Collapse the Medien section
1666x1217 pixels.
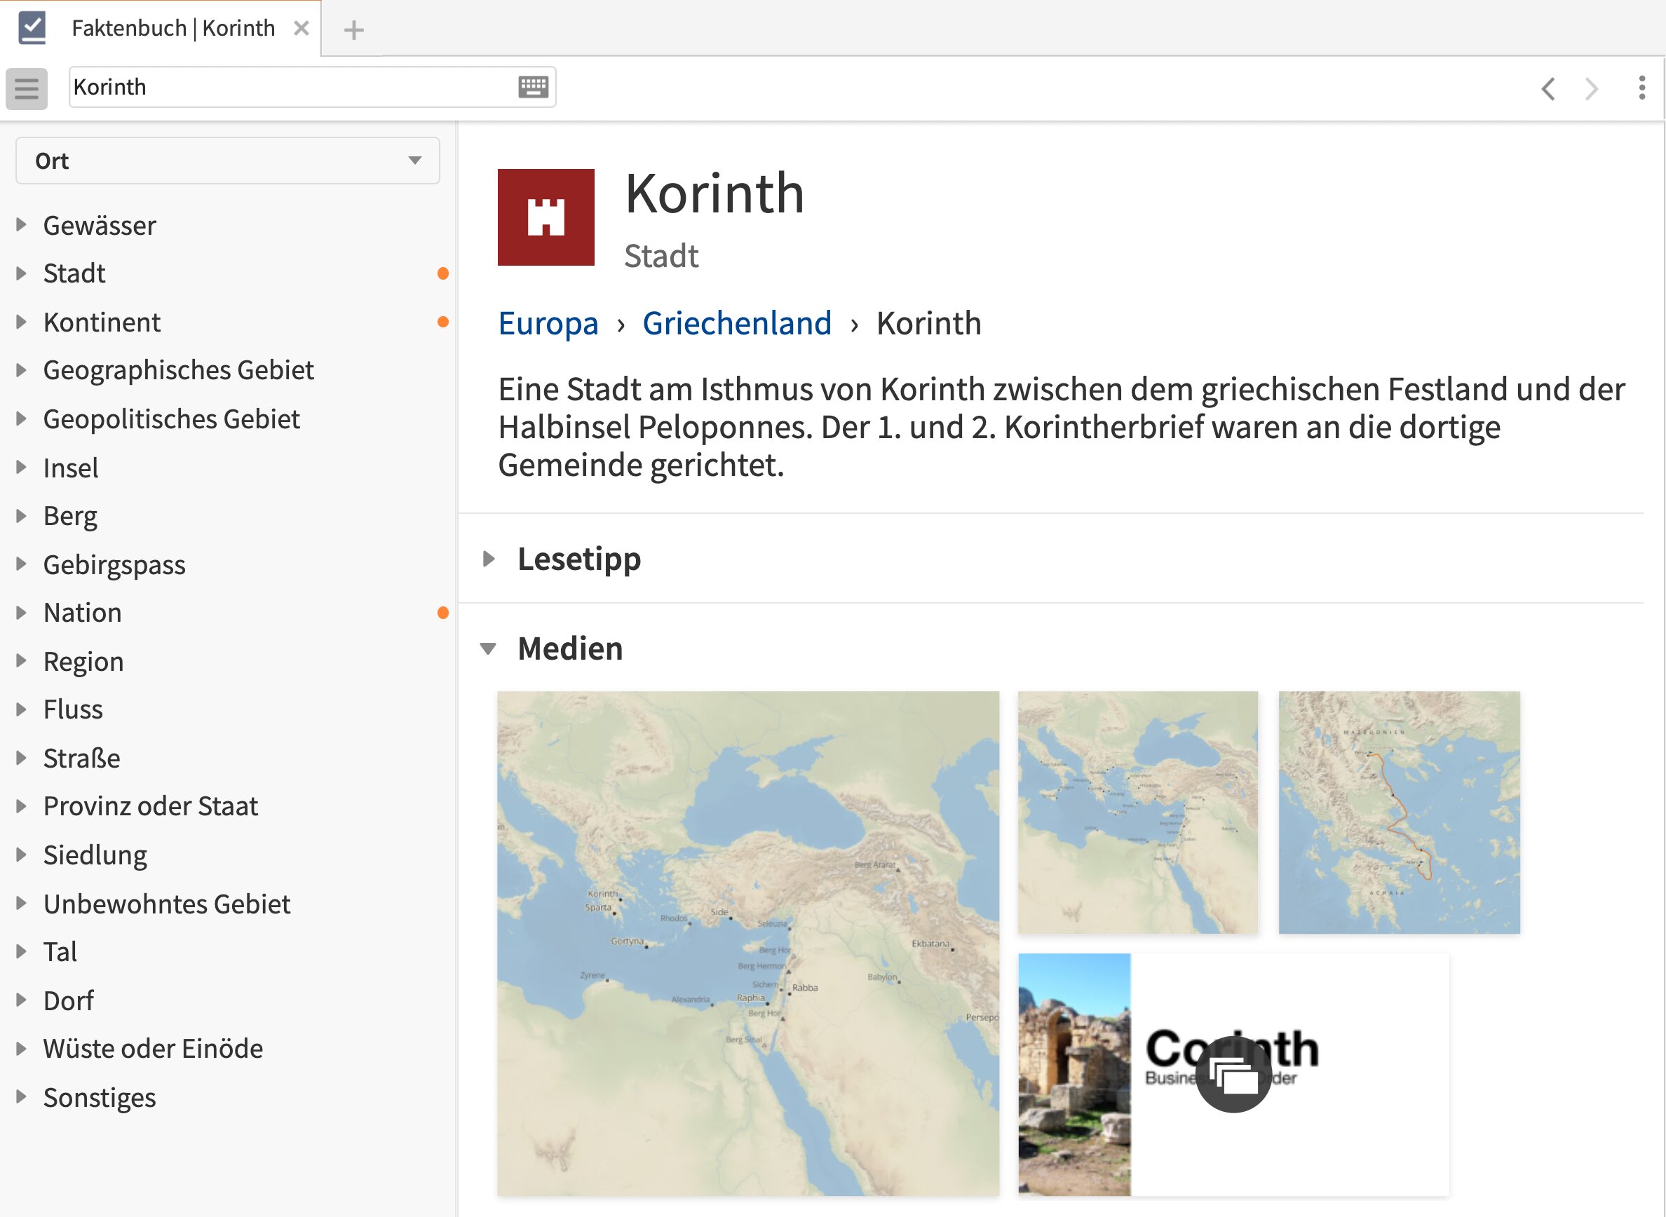pos(489,649)
